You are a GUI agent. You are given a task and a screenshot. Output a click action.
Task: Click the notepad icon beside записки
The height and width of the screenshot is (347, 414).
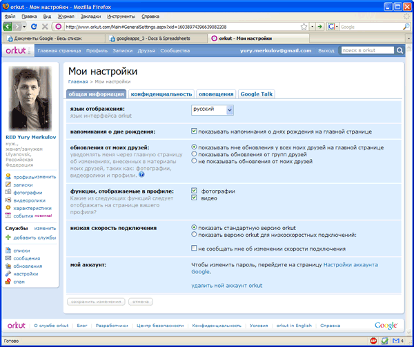(x=8, y=185)
